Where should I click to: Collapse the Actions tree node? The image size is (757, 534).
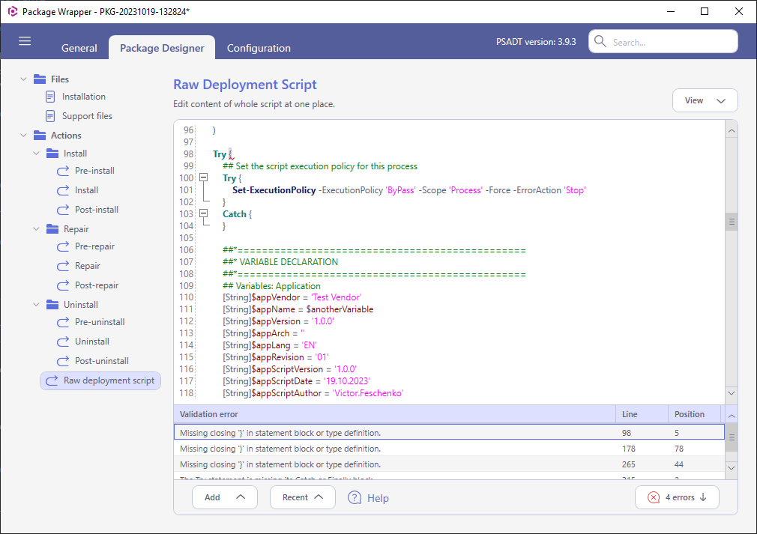23,136
